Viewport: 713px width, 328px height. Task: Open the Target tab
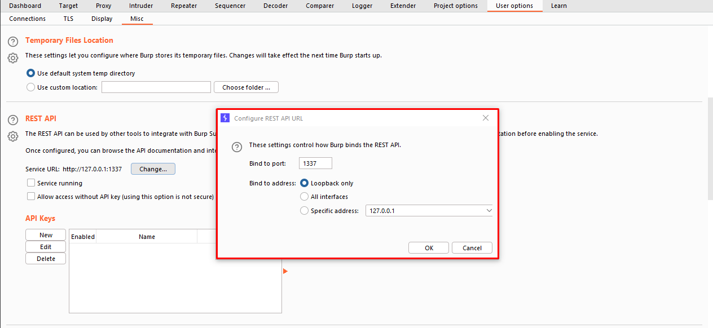point(69,6)
